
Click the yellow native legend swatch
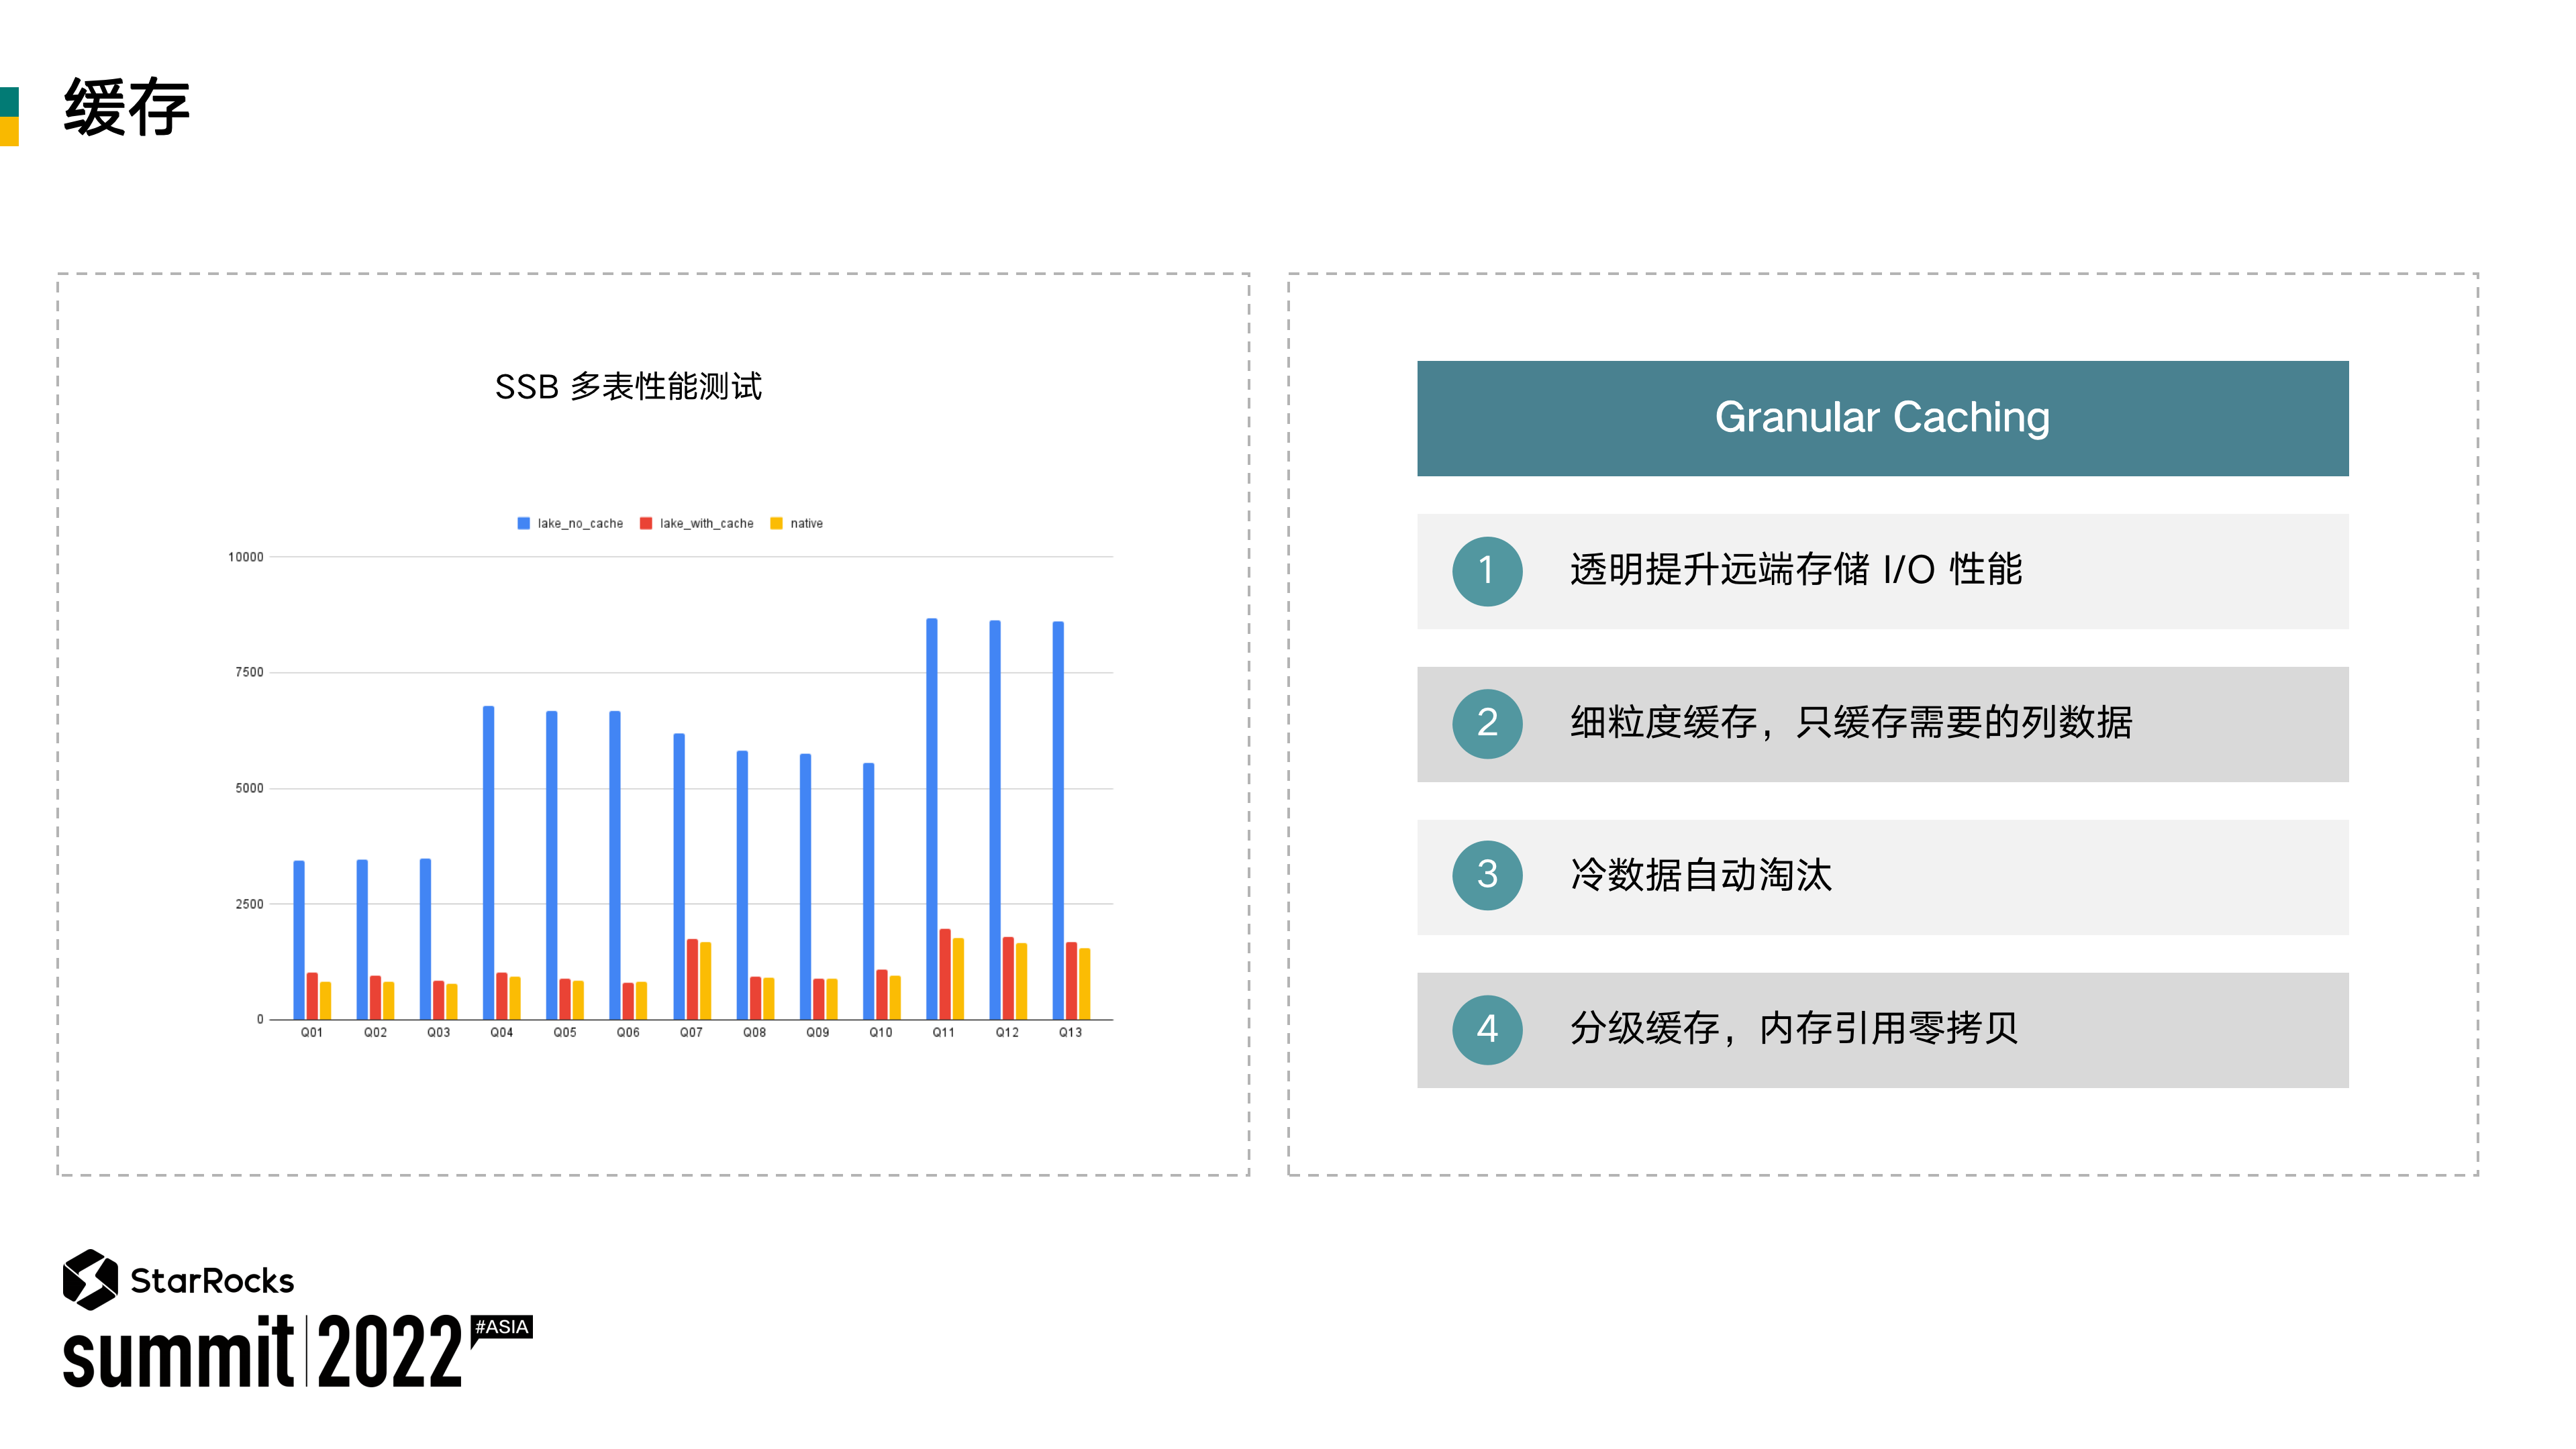tap(776, 524)
